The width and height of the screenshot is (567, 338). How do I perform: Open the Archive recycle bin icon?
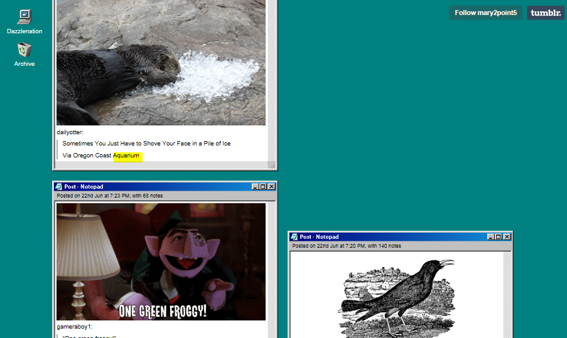(24, 50)
